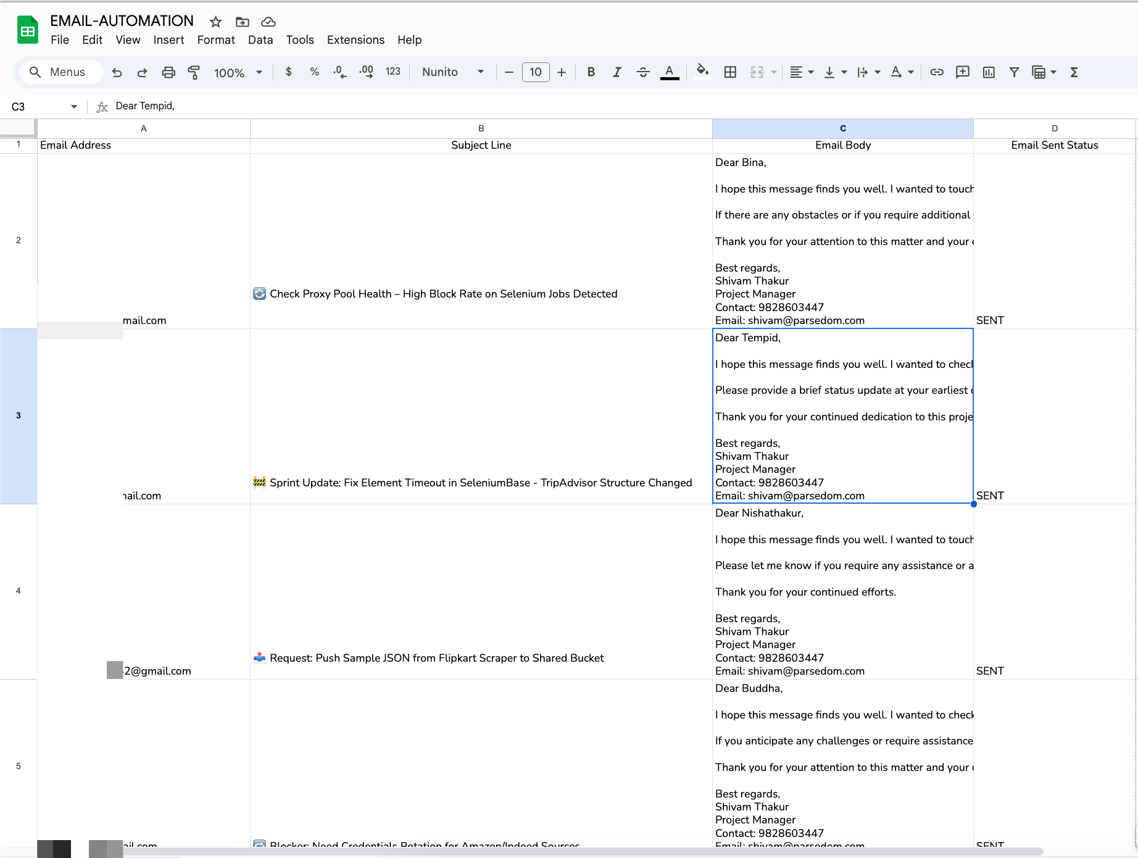
Task: Toggle italic formatting
Action: point(617,72)
